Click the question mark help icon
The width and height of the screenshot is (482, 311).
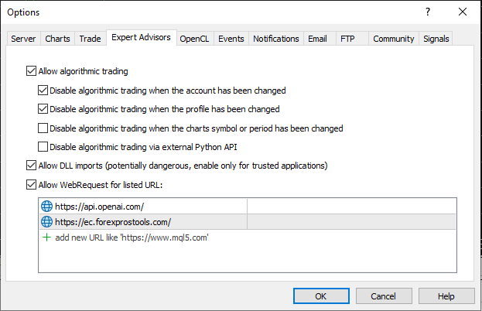coord(426,12)
